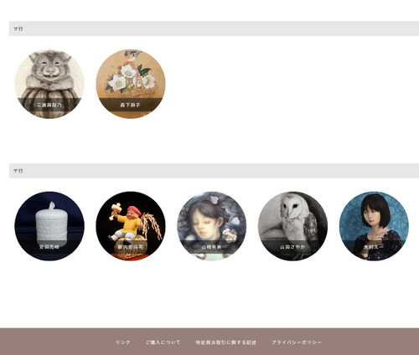Click the 藪内佐斗司 name caption
The image size is (419, 355).
point(130,247)
